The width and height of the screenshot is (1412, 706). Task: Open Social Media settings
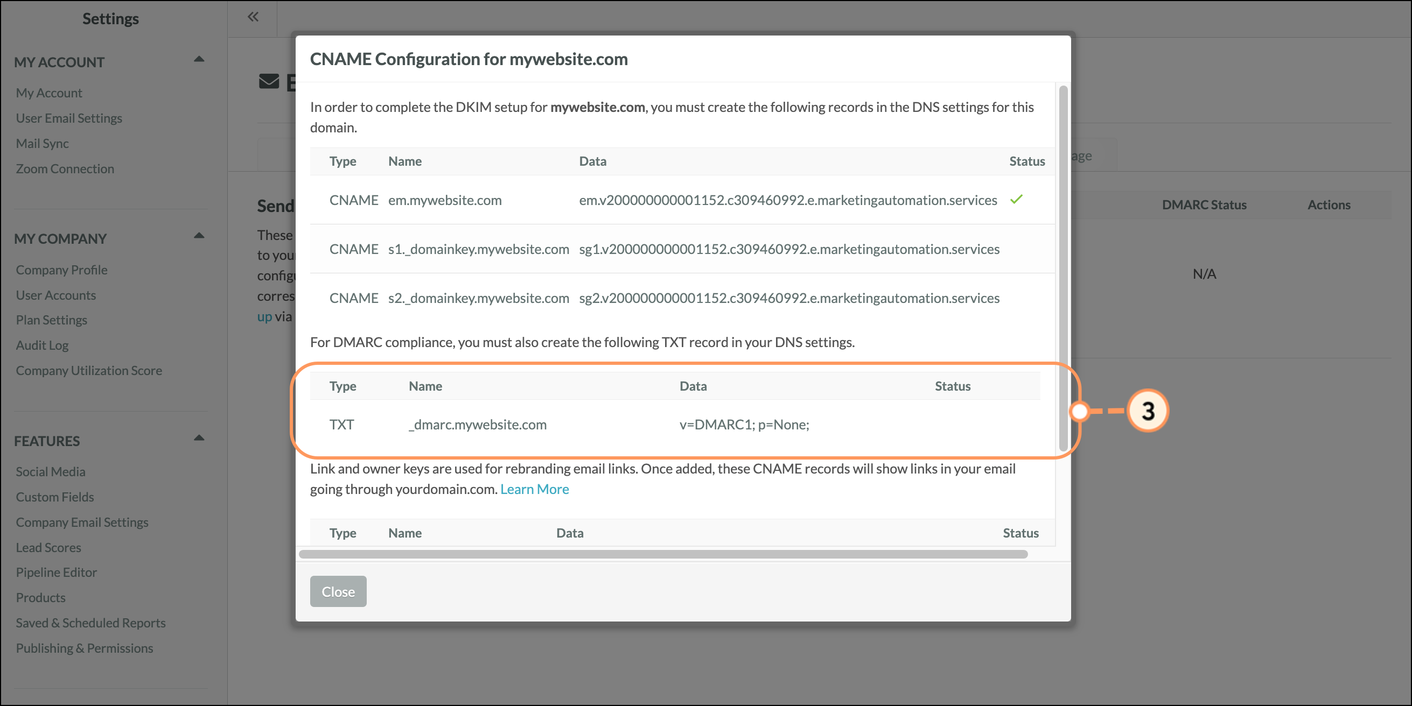tap(51, 471)
